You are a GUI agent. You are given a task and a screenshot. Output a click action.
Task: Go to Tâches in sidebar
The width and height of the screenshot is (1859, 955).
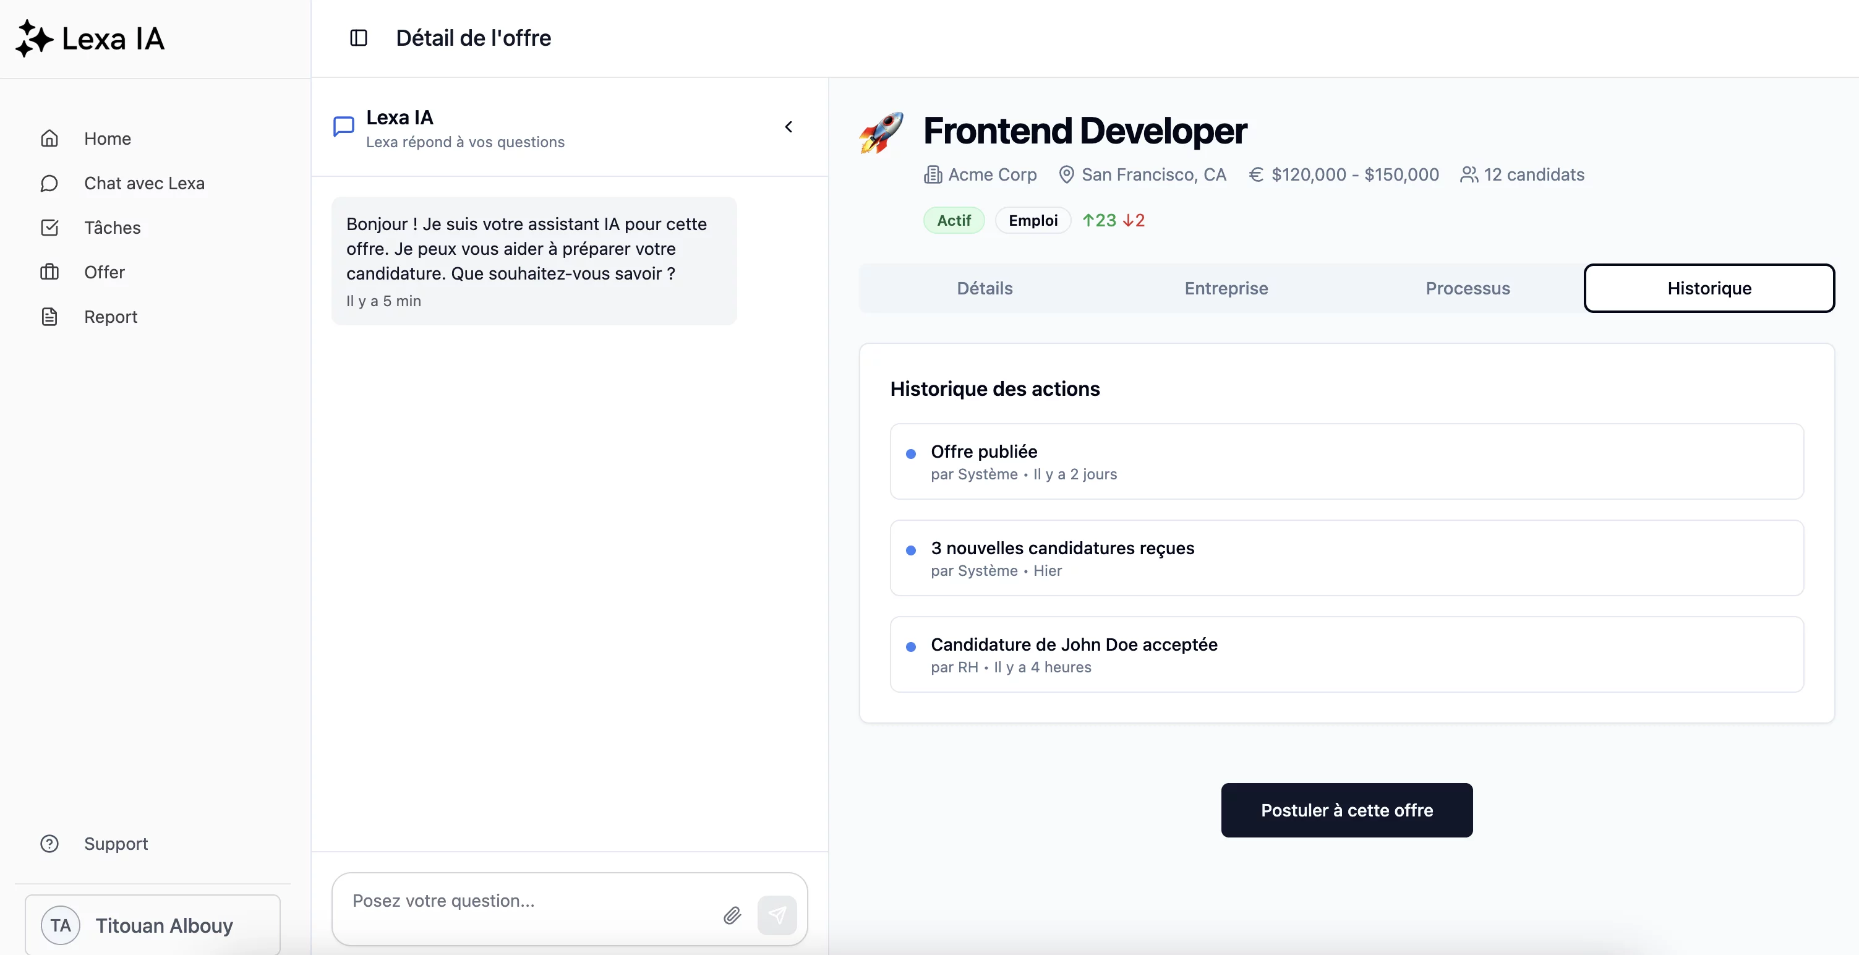pos(112,228)
